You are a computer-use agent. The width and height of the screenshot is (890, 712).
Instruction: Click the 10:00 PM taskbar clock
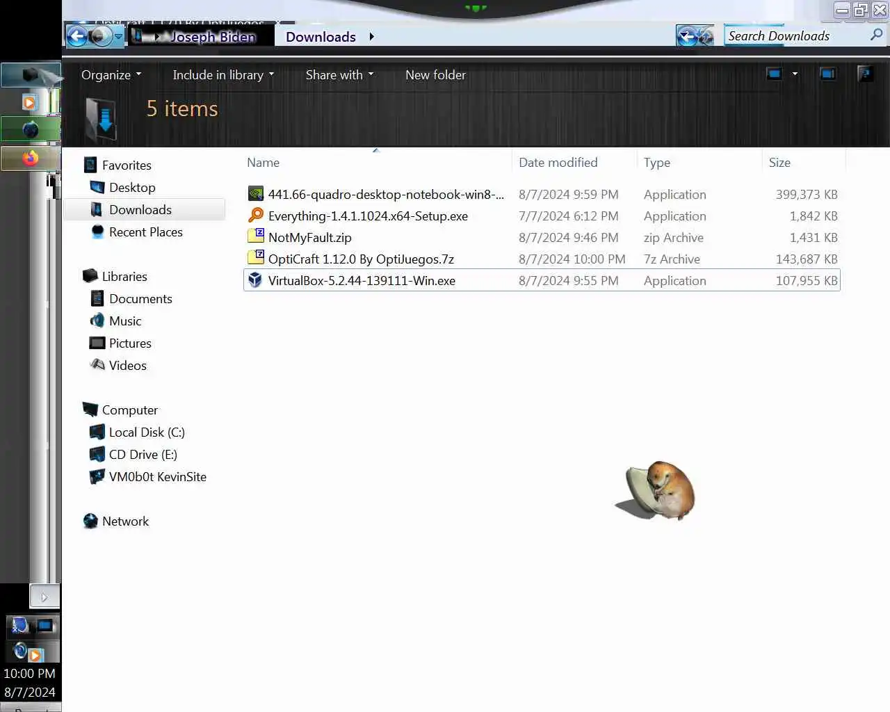click(x=29, y=673)
